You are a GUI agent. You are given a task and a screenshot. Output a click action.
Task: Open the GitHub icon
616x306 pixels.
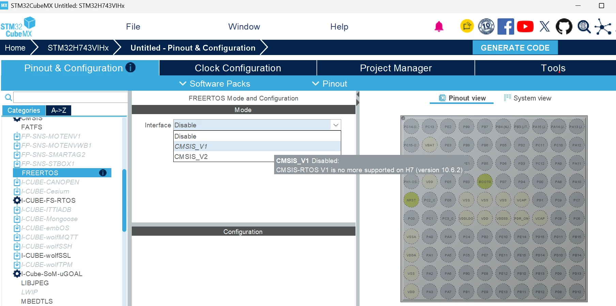pyautogui.click(x=564, y=26)
